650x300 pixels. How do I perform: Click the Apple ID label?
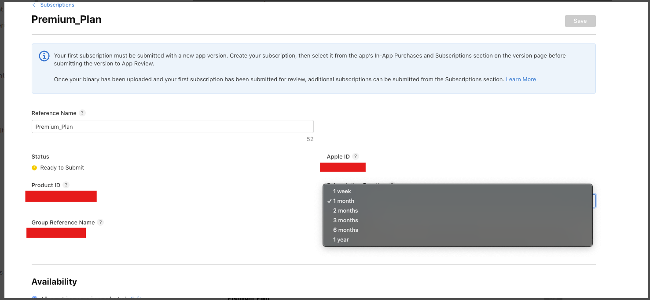[x=338, y=156]
